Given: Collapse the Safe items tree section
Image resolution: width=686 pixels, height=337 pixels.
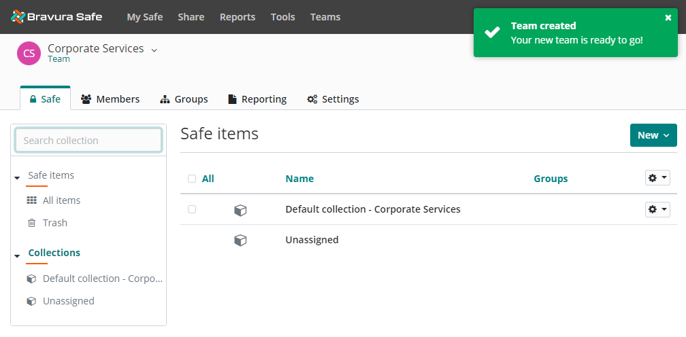Looking at the screenshot, I should (x=17, y=178).
